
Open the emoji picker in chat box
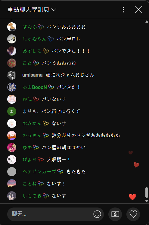click(97, 214)
